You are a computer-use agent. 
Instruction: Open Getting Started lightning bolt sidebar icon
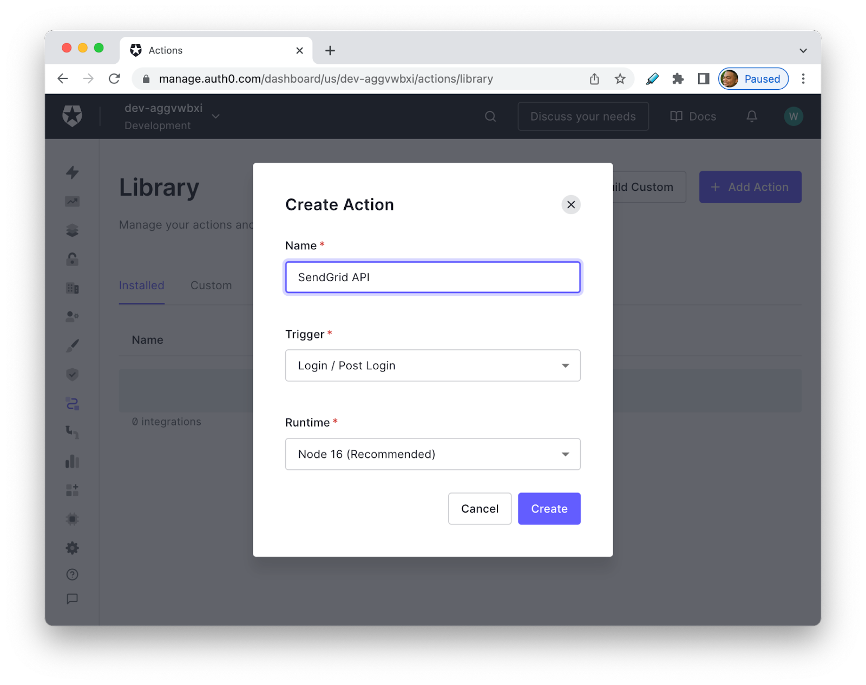click(72, 172)
